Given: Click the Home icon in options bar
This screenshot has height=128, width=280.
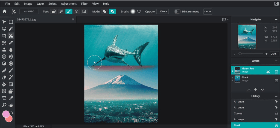Looking at the screenshot, I should pos(4,11).
